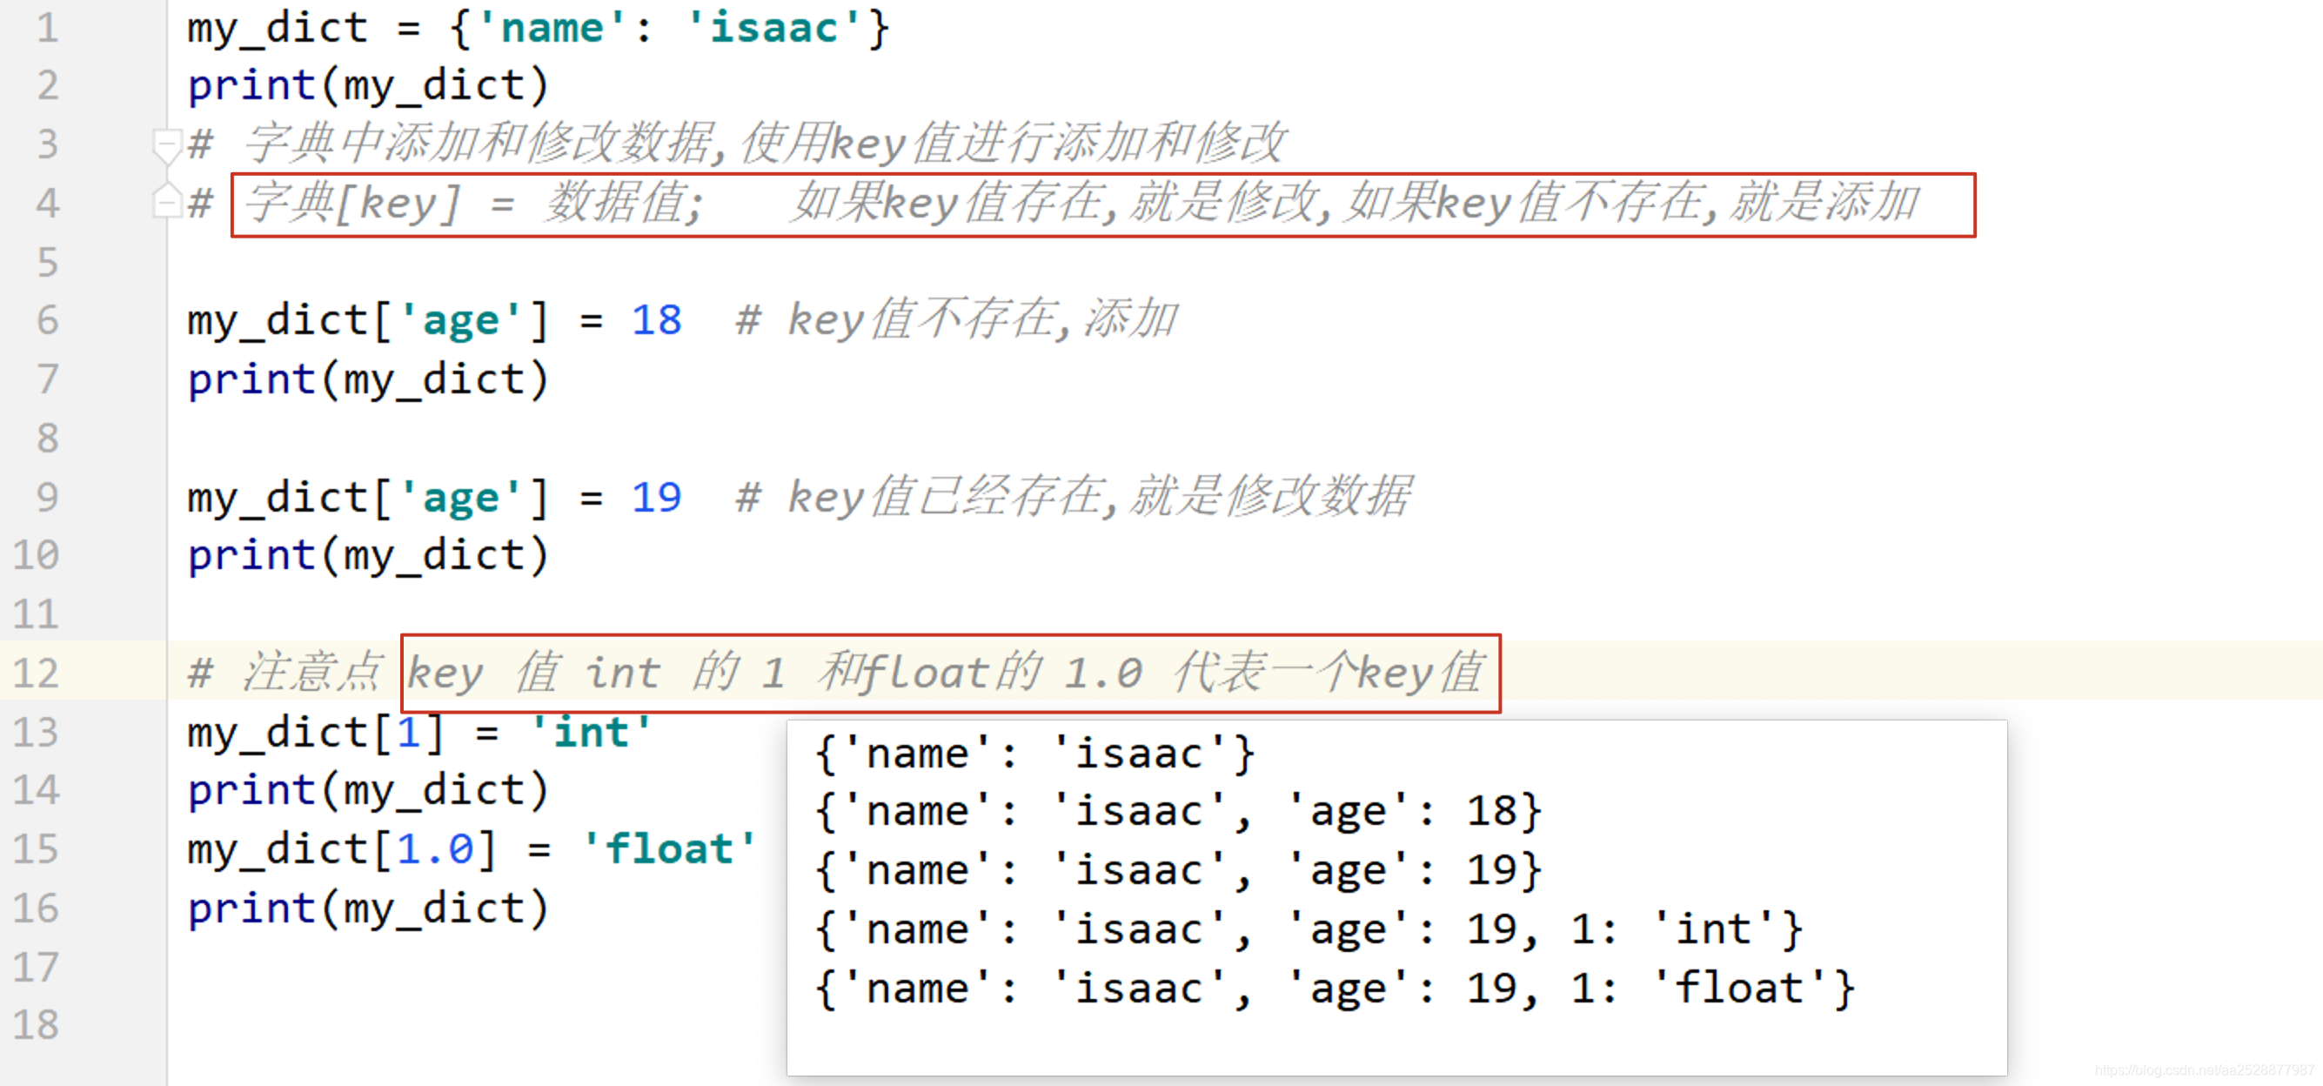Click line number 12 in the gutter
The width and height of the screenshot is (2323, 1086).
pyautogui.click(x=36, y=673)
